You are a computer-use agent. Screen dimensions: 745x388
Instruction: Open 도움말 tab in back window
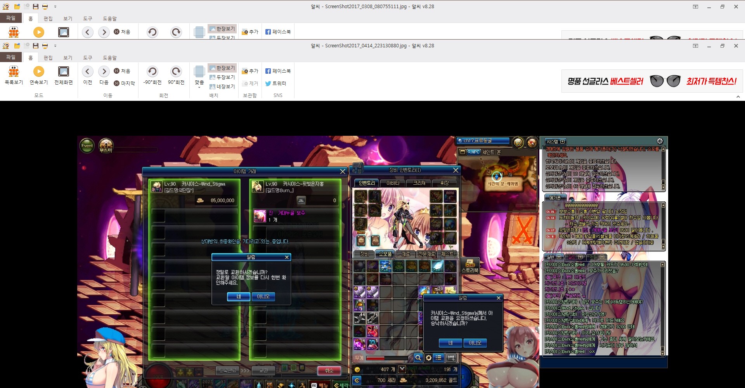pos(110,18)
